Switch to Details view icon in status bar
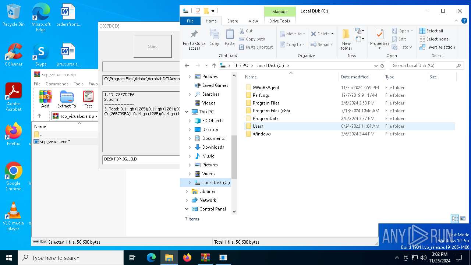This screenshot has width=471, height=265. coord(455,219)
